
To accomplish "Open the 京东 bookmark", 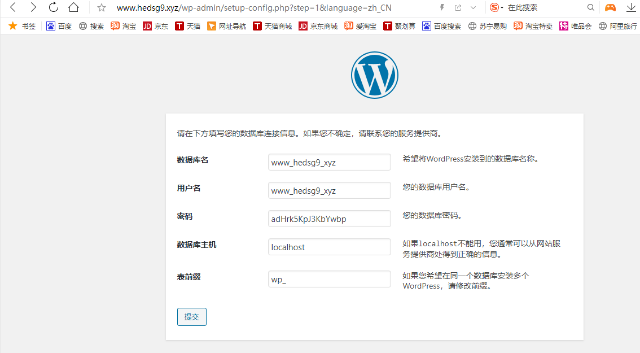I will pyautogui.click(x=156, y=26).
